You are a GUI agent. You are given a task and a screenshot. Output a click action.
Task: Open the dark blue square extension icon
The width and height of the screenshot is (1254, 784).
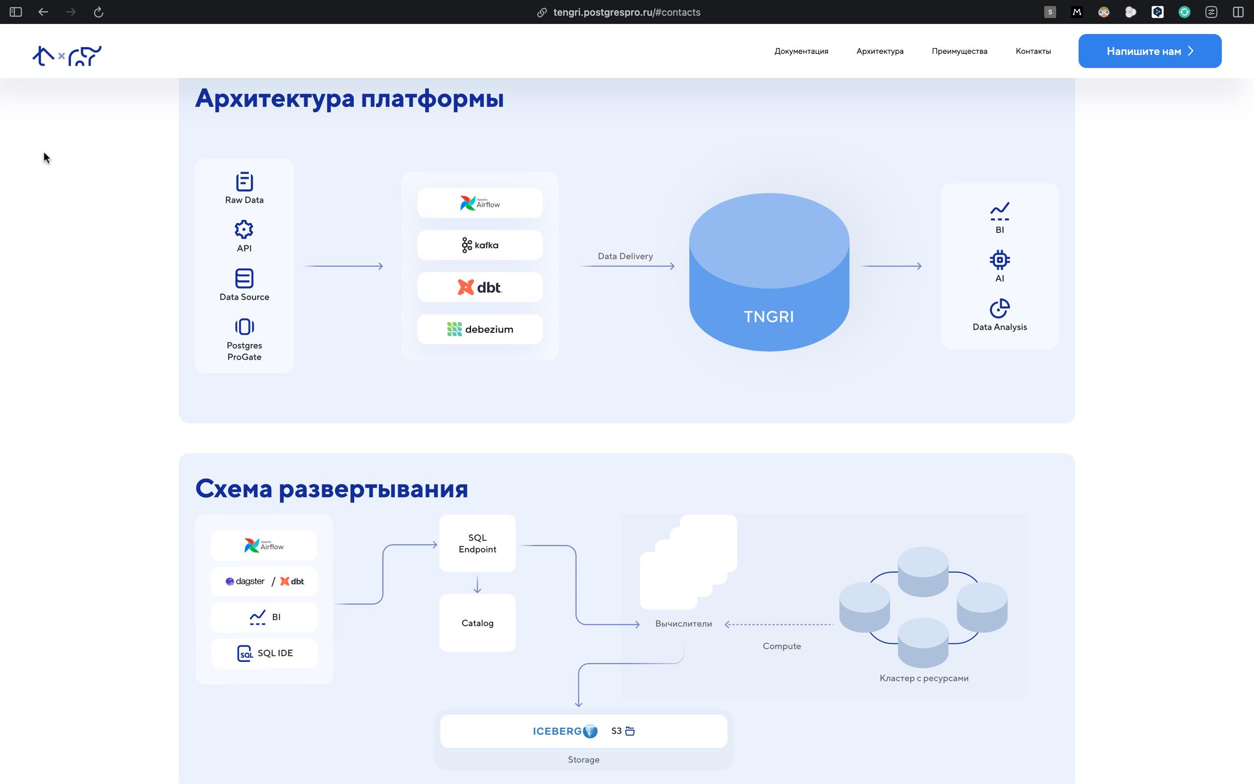[1158, 12]
